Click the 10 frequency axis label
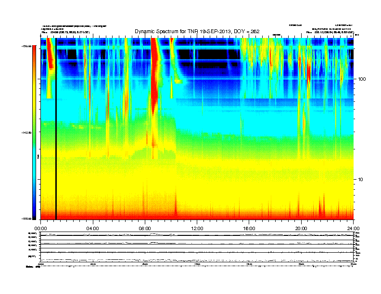 pyautogui.click(x=361, y=180)
